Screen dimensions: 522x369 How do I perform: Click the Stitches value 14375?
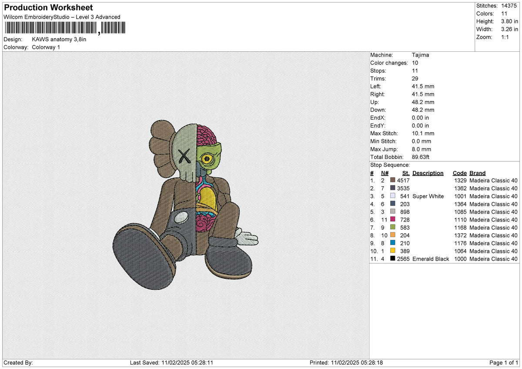(509, 6)
